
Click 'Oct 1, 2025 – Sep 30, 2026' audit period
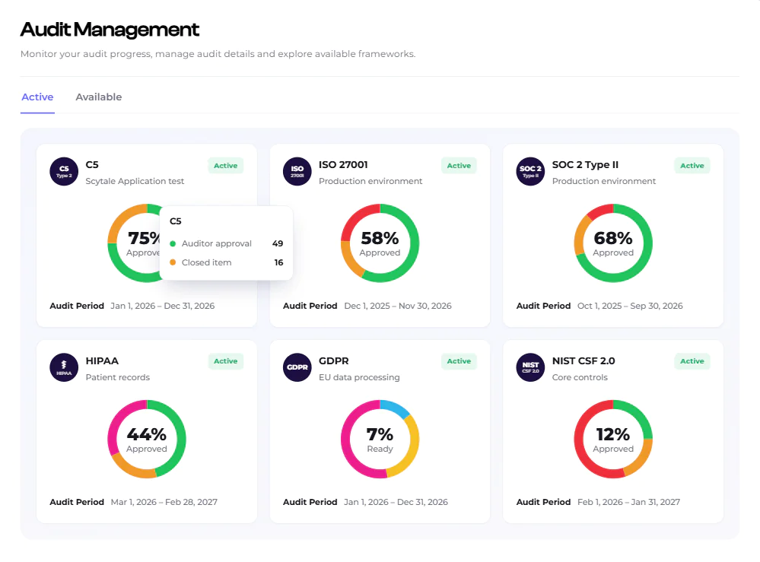point(630,306)
